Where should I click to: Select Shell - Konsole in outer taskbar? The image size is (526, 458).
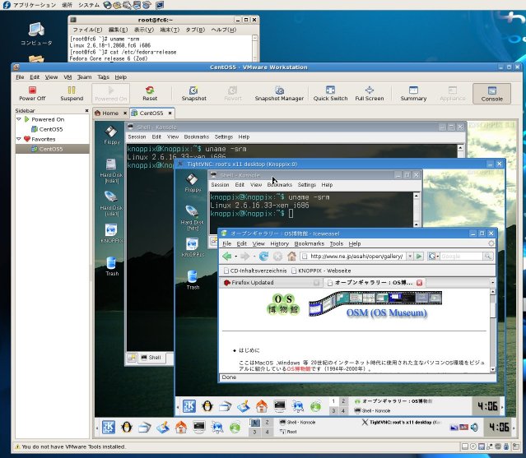[x=297, y=422]
